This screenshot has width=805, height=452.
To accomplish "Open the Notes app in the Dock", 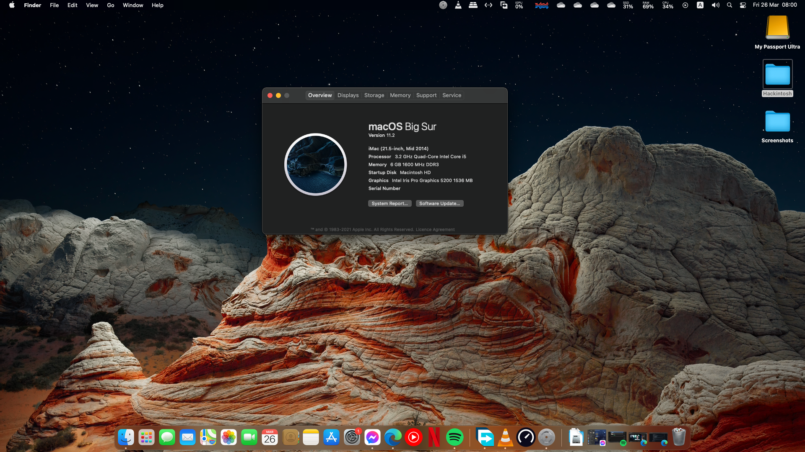I will [x=311, y=438].
